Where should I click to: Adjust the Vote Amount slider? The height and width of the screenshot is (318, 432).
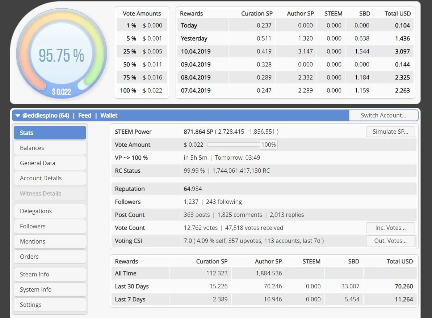pos(234,145)
